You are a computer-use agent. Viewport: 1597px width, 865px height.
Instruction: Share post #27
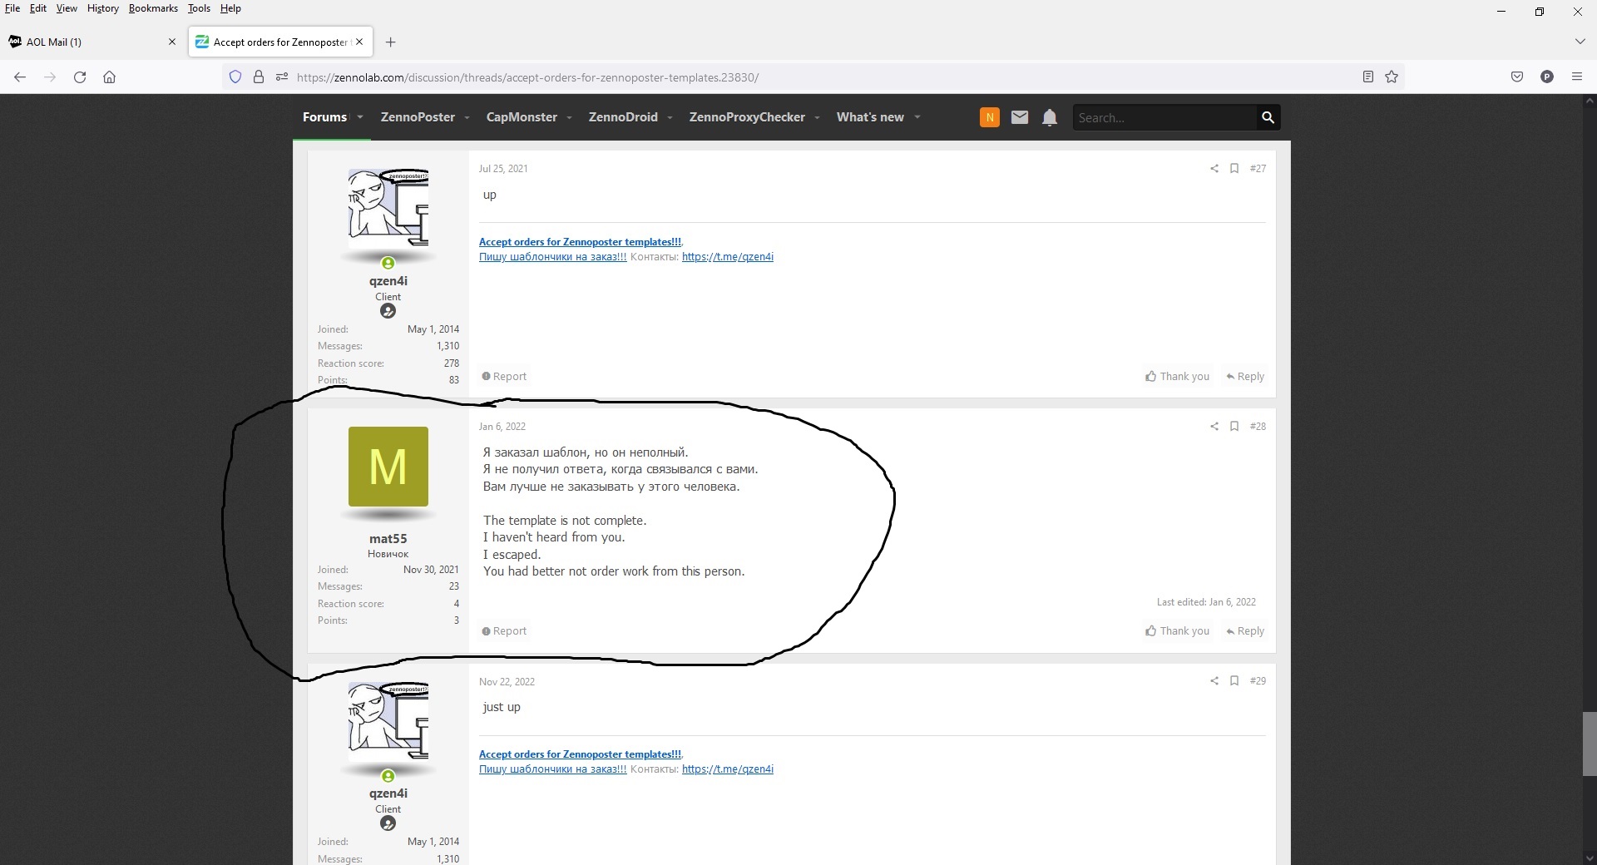coord(1214,169)
